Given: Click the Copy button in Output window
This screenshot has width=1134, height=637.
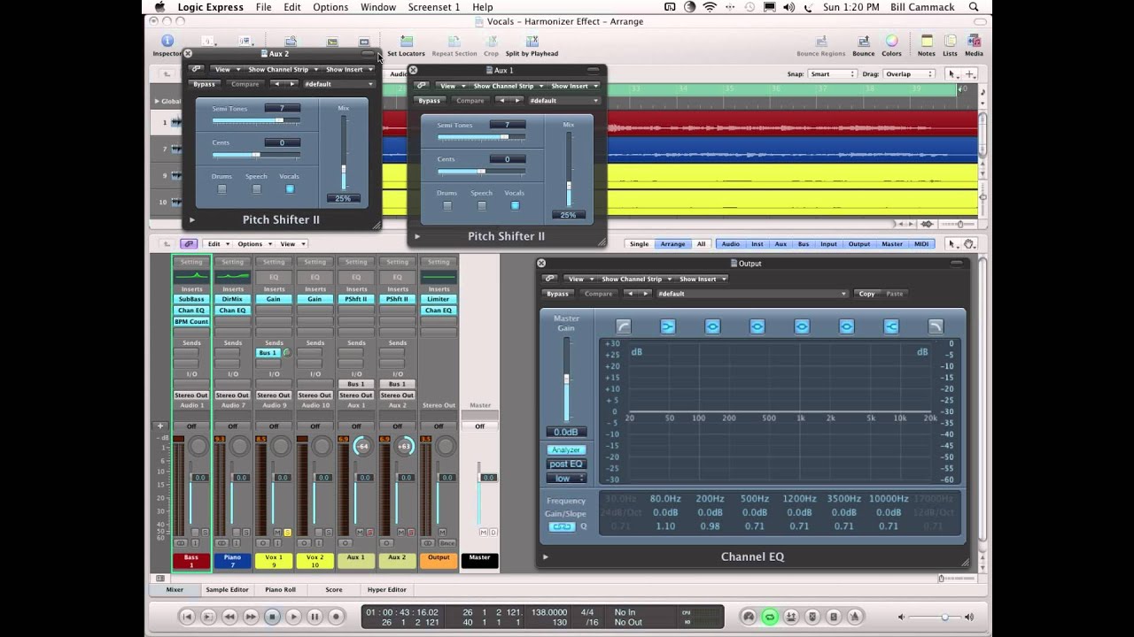Looking at the screenshot, I should pyautogui.click(x=866, y=294).
